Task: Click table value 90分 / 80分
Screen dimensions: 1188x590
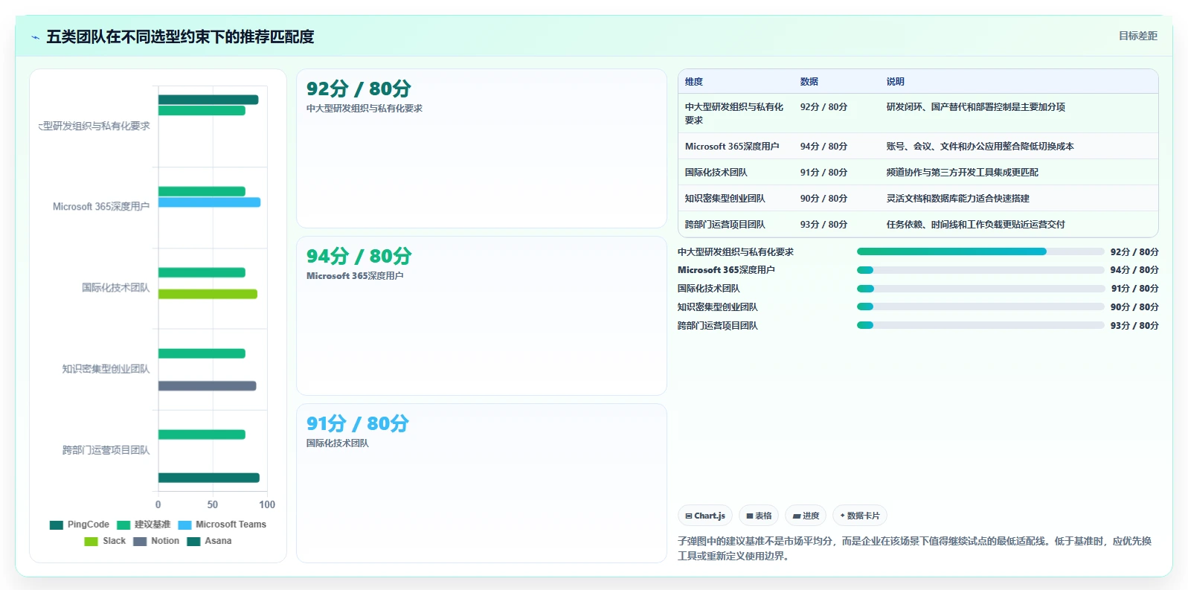Action: 823,199
